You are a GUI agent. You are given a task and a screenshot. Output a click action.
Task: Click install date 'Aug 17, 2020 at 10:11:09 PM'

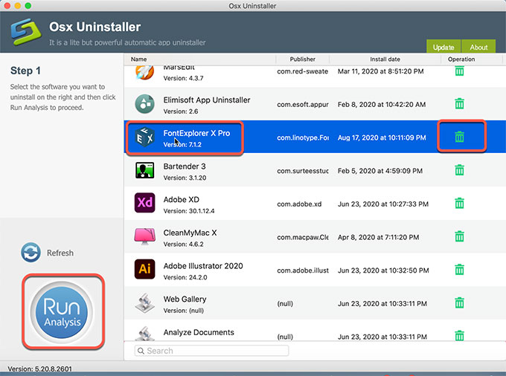[x=382, y=137]
